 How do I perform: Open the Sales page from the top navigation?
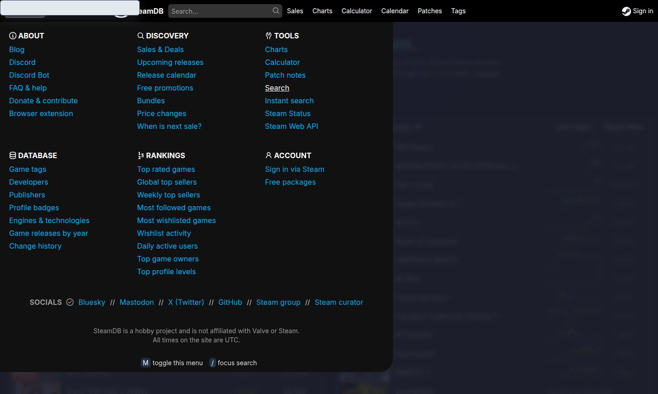pos(295,11)
